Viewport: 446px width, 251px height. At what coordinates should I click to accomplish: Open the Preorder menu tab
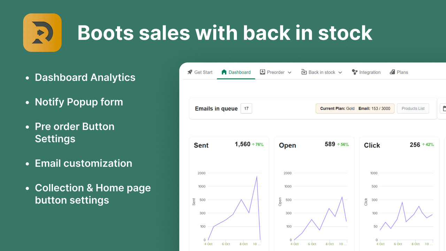click(276, 72)
